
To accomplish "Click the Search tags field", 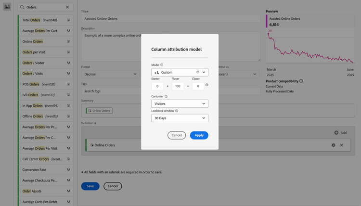I will [171, 91].
